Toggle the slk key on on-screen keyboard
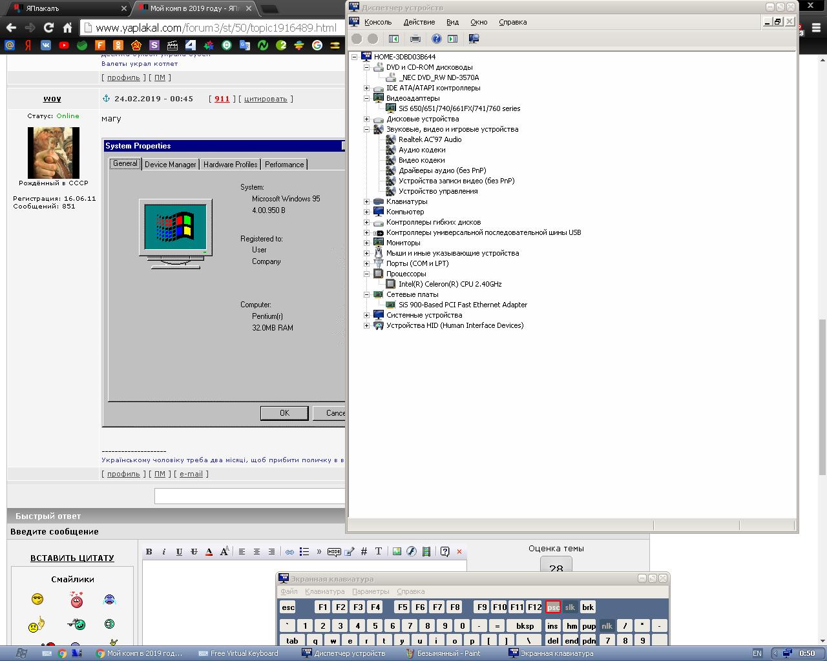 [570, 607]
